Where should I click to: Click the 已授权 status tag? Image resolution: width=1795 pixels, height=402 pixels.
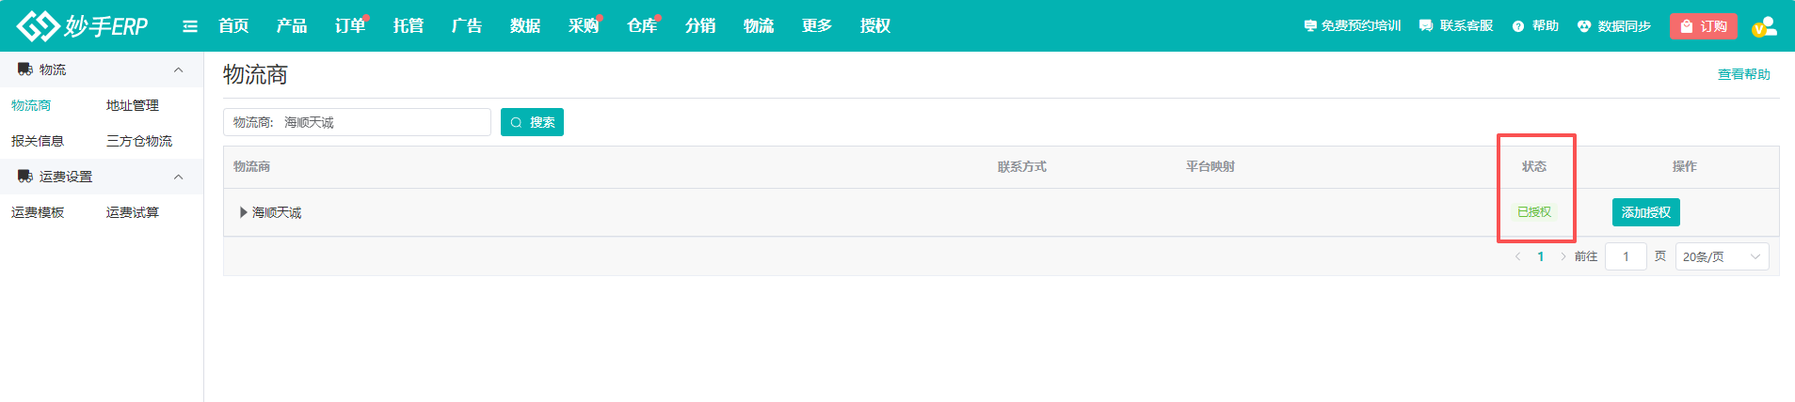(1534, 212)
